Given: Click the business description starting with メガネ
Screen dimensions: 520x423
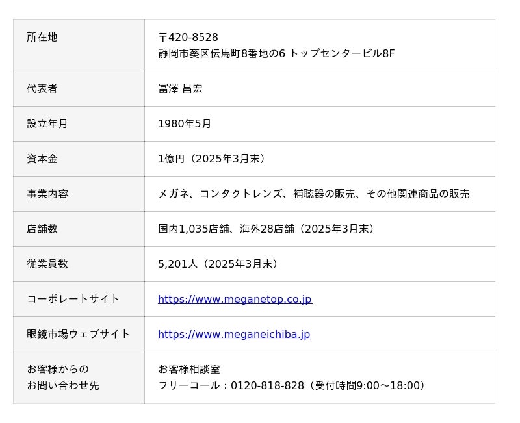Looking at the screenshot, I should (x=314, y=194).
